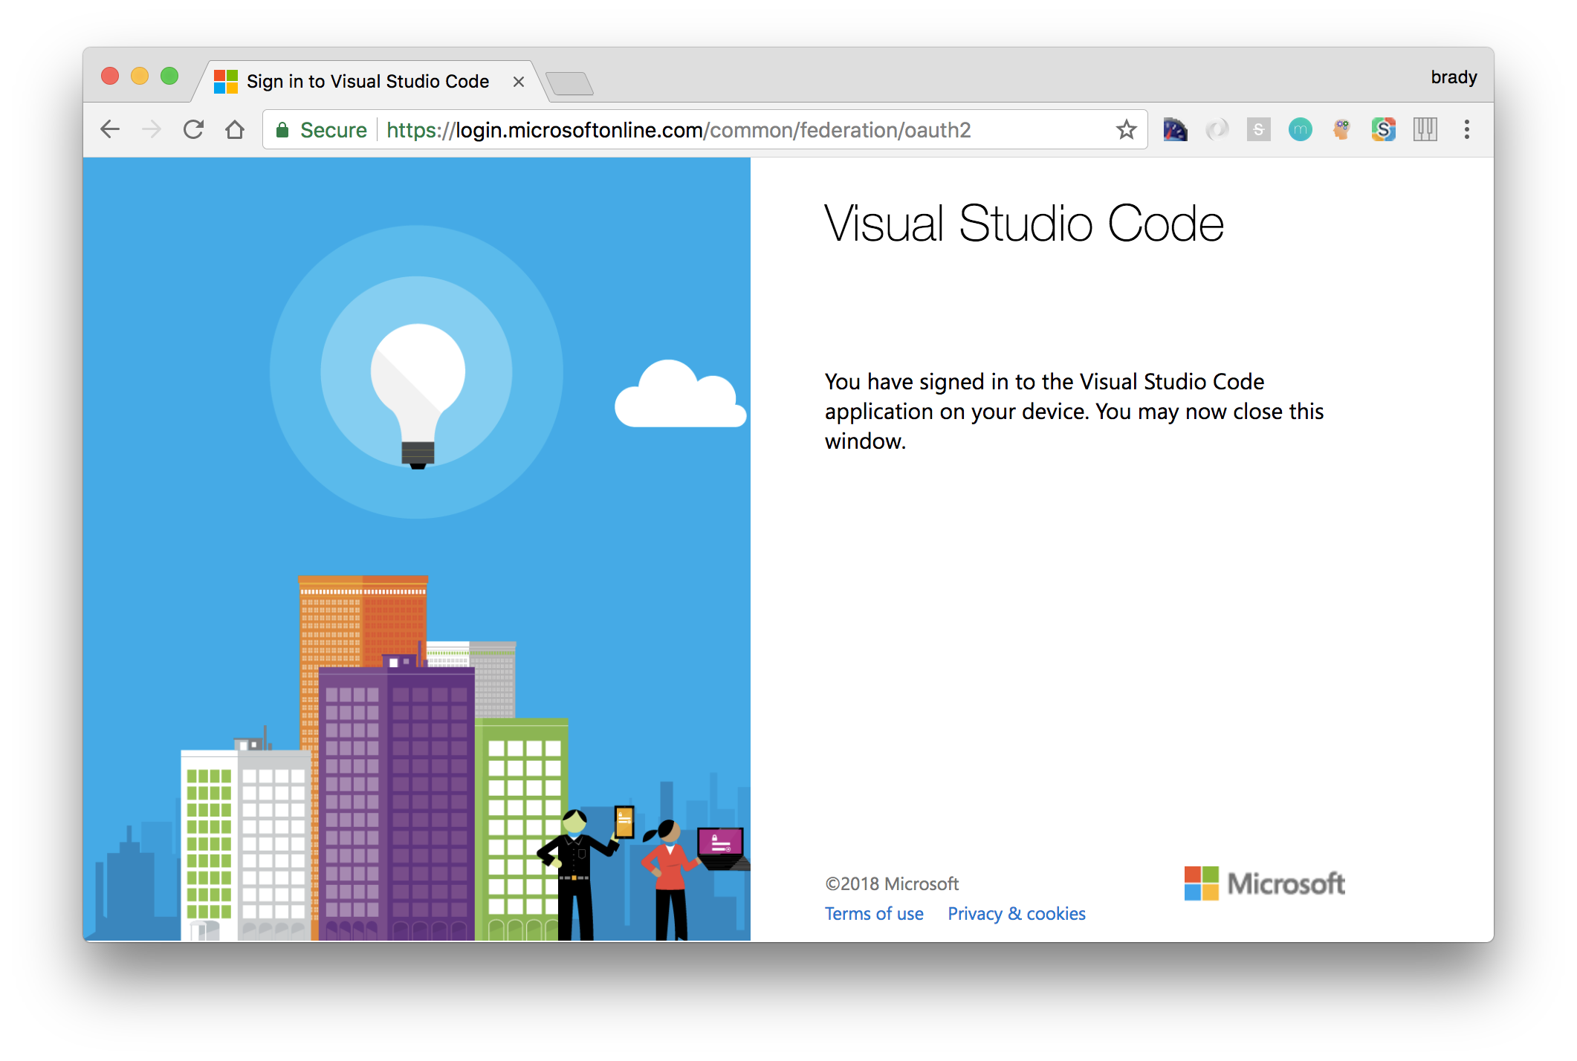Image resolution: width=1577 pixels, height=1061 pixels.
Task: Click the brown/orange extension icon
Action: coord(1339,130)
